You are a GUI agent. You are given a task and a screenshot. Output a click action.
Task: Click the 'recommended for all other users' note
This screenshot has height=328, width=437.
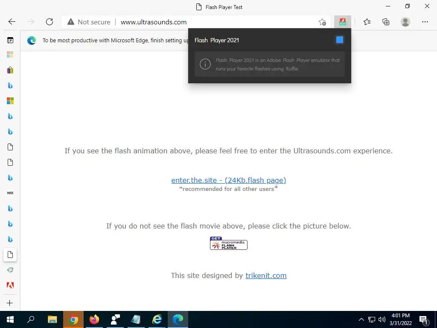pos(229,189)
